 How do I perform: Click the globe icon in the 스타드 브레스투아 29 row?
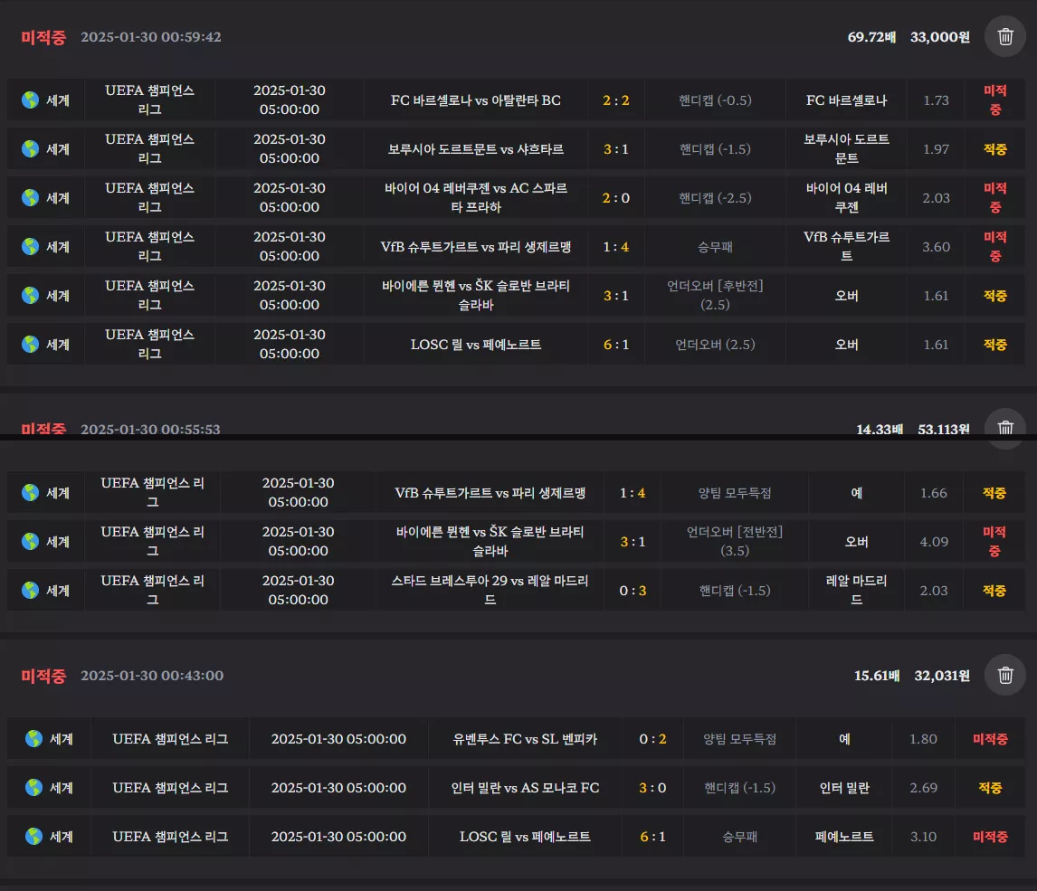pos(30,591)
